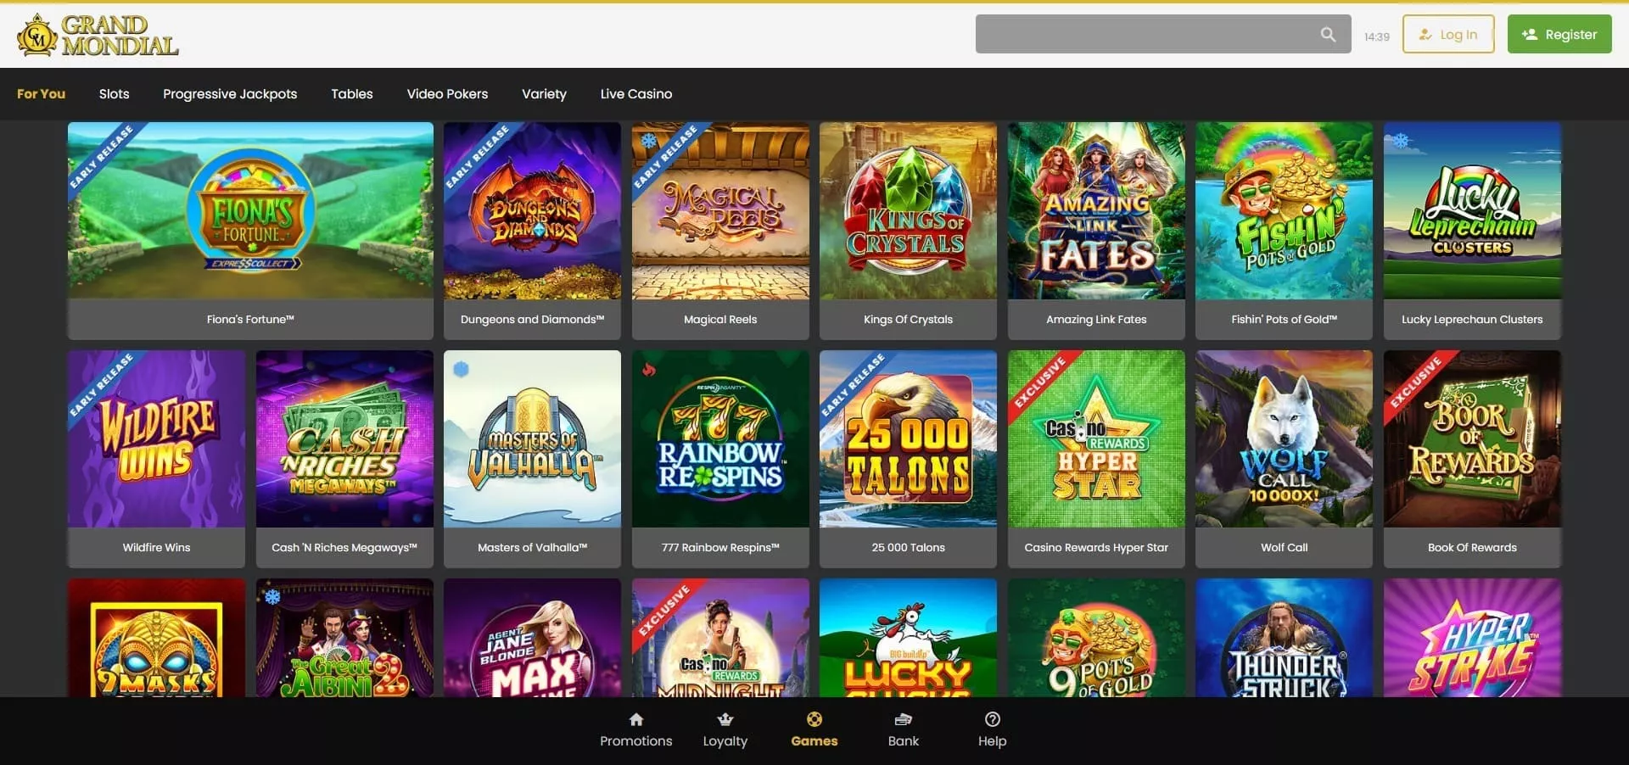Open the Help question mark icon
Viewport: 1629px width, 765px height.
[993, 719]
